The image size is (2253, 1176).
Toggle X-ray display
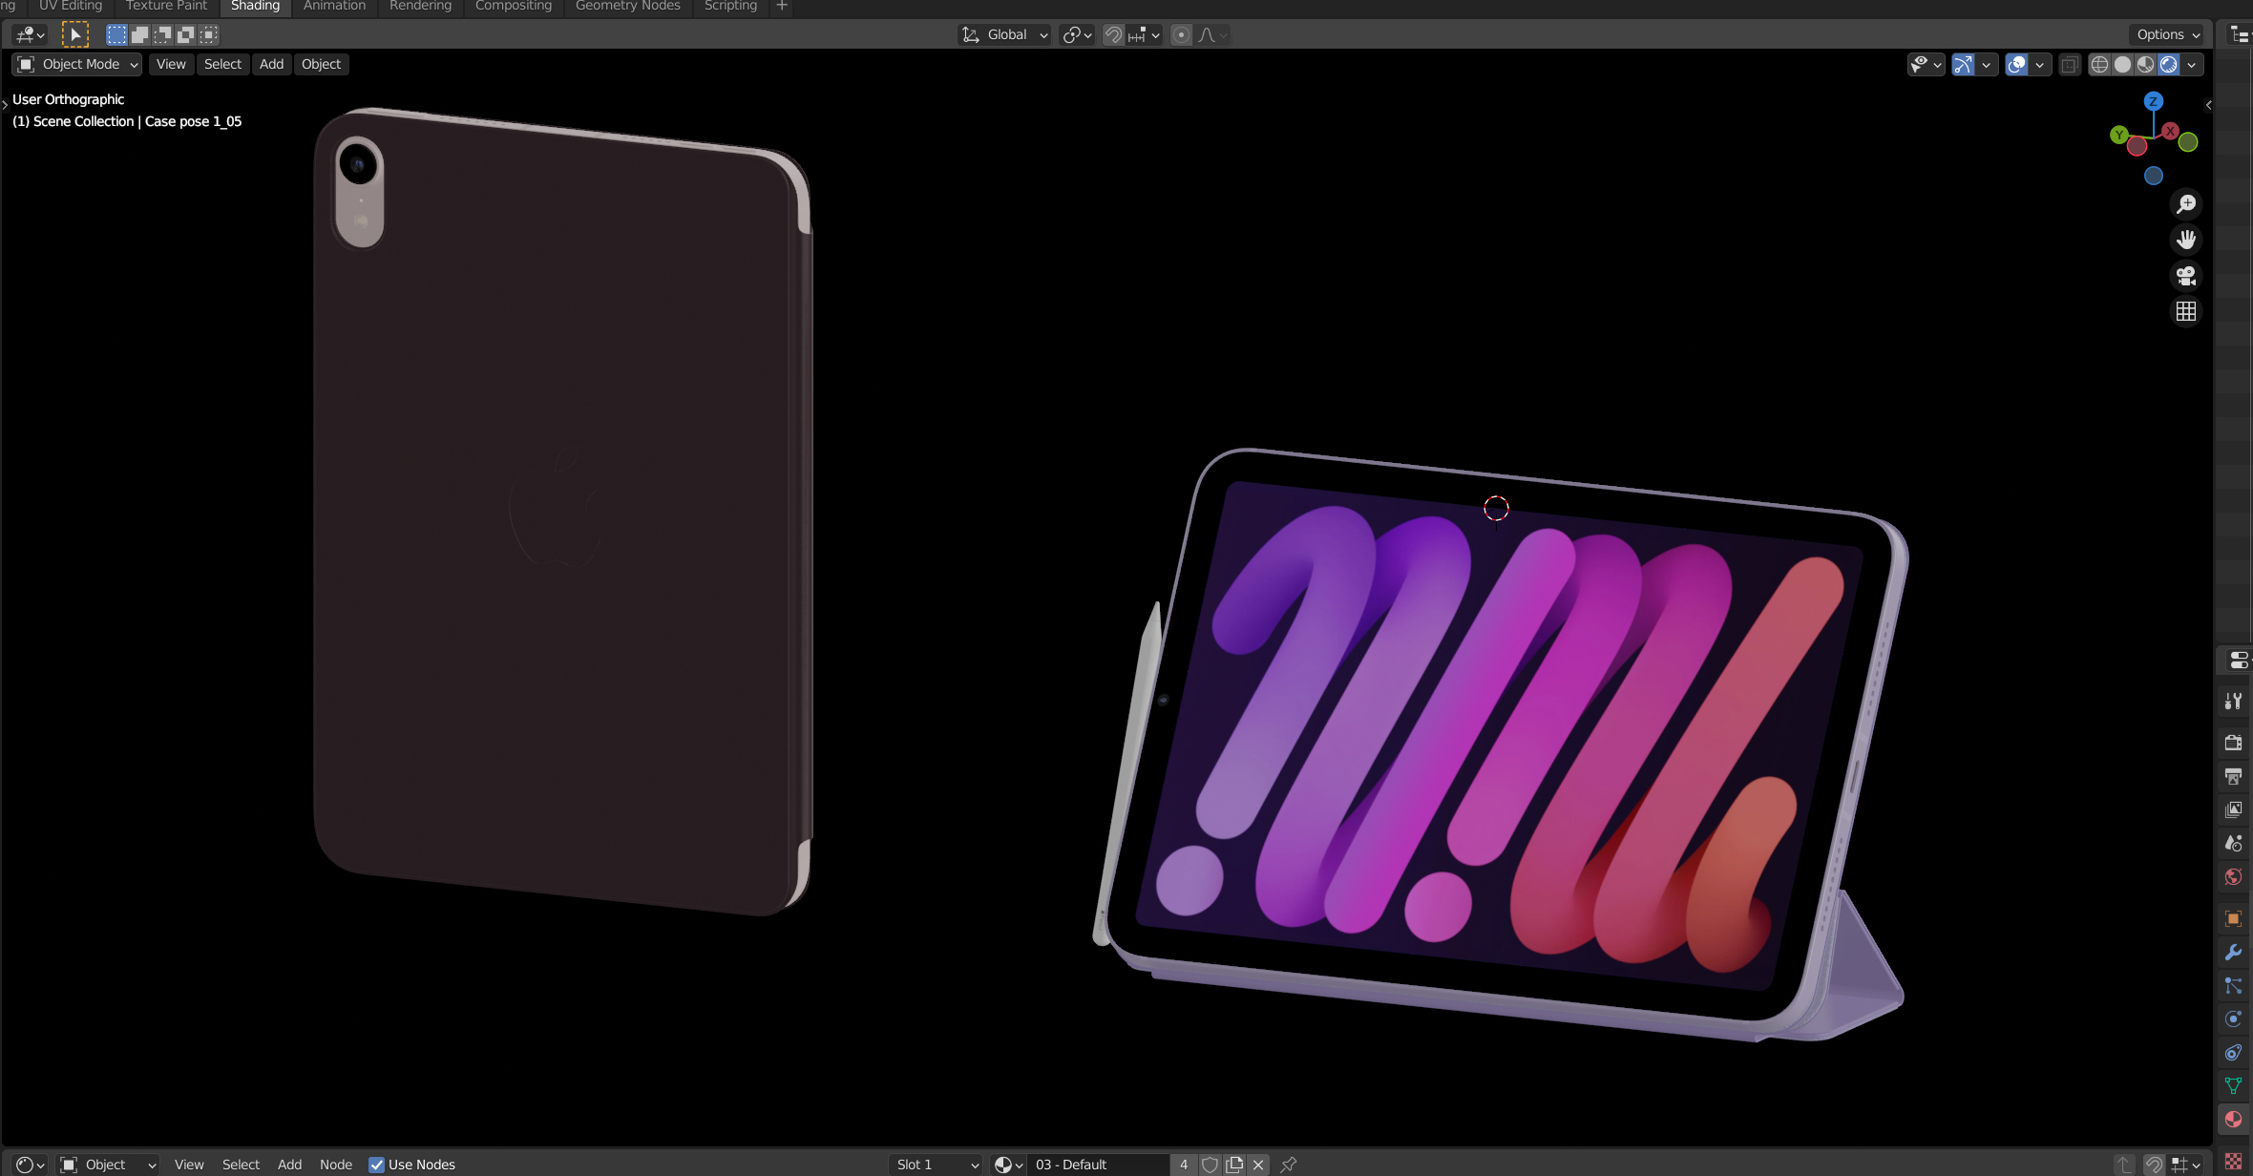point(2070,64)
